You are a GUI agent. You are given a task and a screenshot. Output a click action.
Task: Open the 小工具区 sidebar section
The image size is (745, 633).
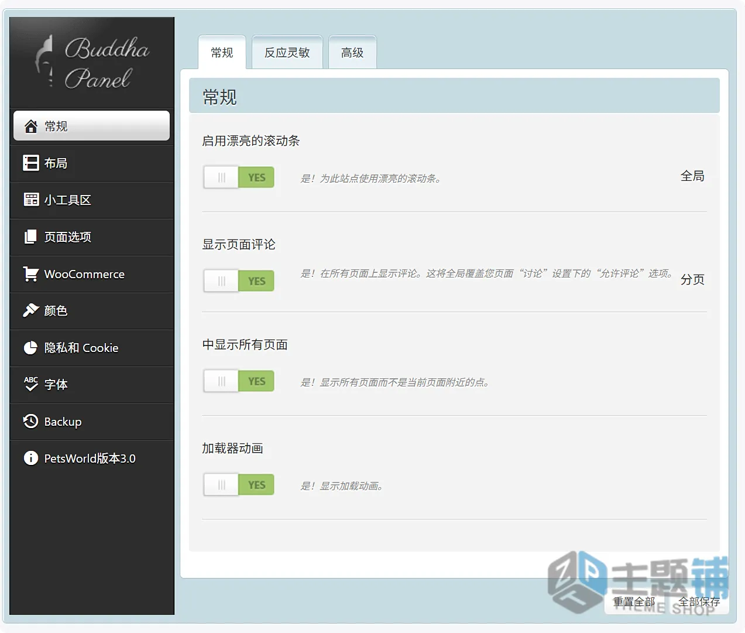click(x=92, y=200)
